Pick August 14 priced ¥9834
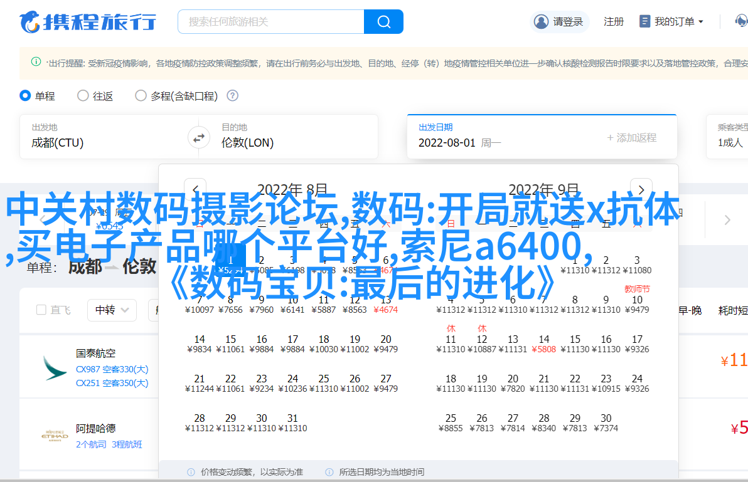 click(200, 344)
